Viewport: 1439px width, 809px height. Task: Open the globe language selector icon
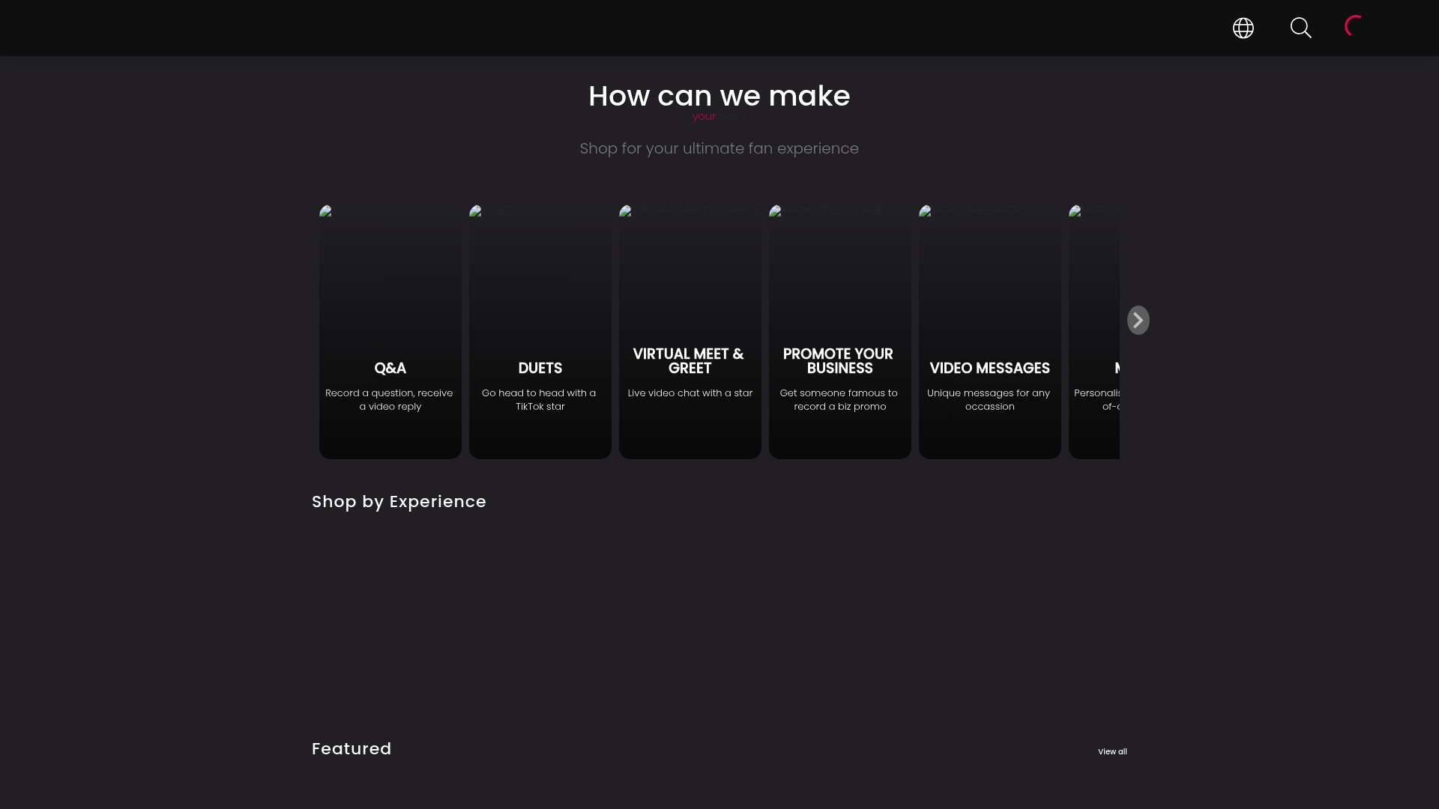point(1243,28)
